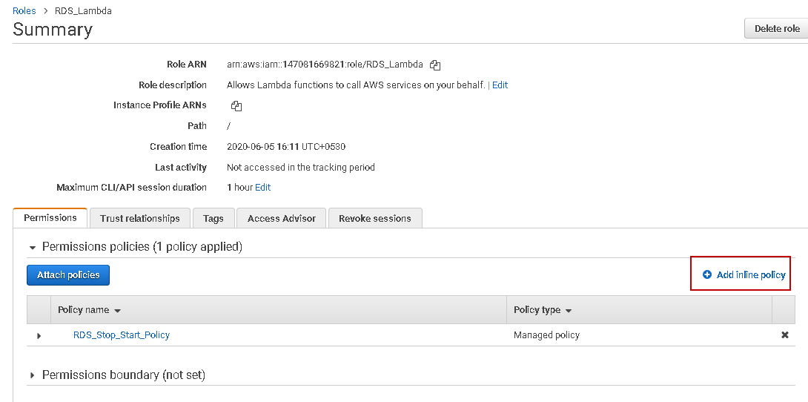The width and height of the screenshot is (808, 402).
Task: Collapse the Permissions policies section
Action: (32, 247)
